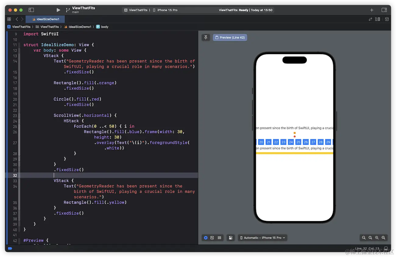Image resolution: width=396 pixels, height=257 pixels.
Task: Open the add library plus button
Action: pyautogui.click(x=372, y=10)
